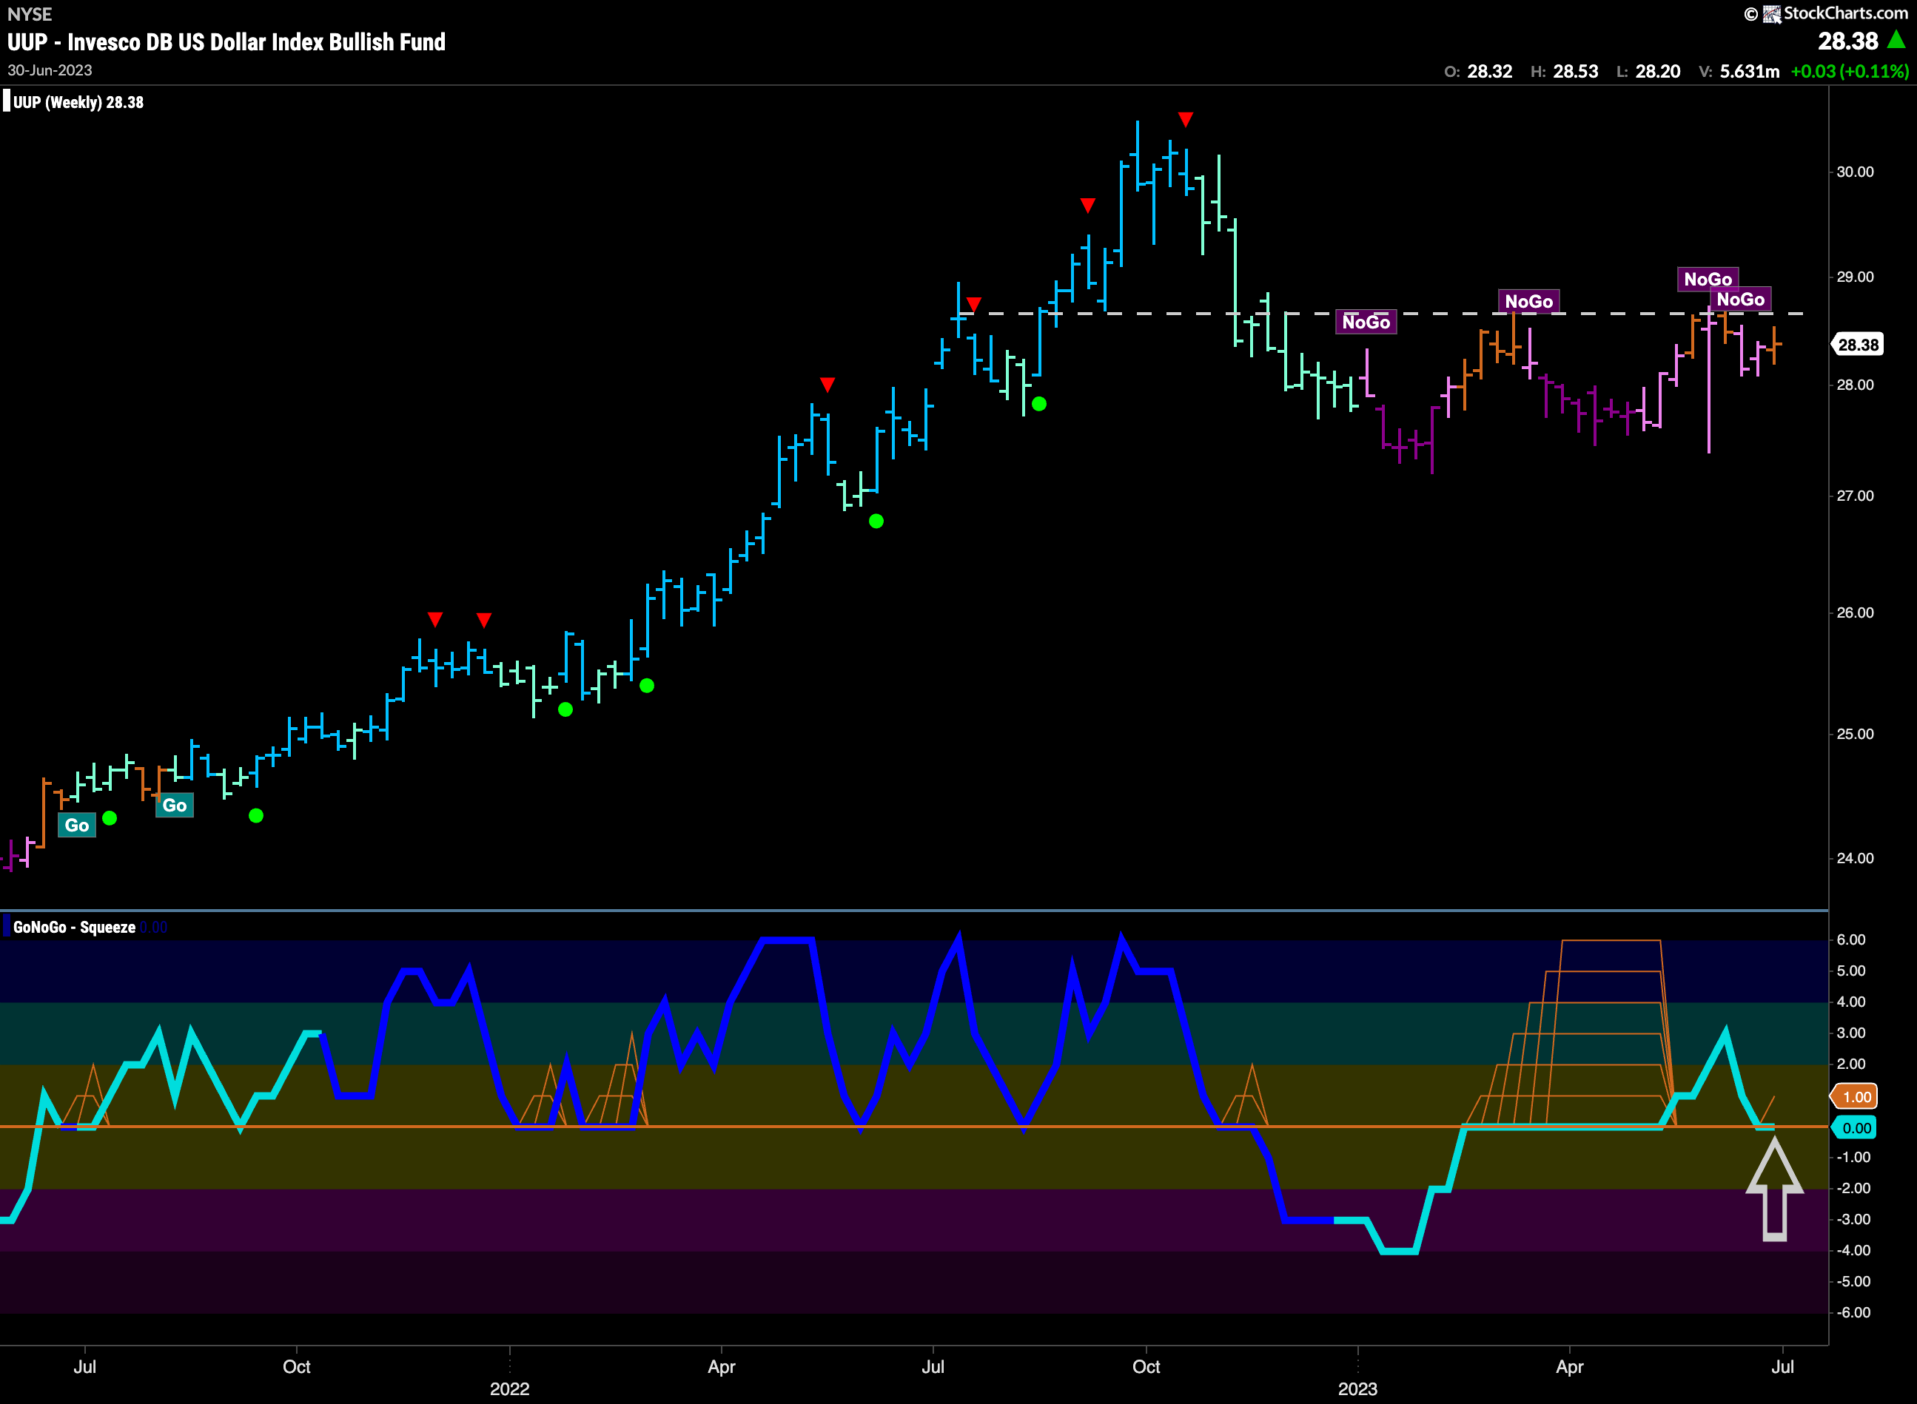
Task: Click the Go label with green dot beside it
Action: (76, 826)
